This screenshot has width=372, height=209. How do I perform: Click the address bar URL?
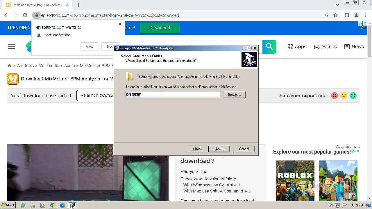point(110,15)
